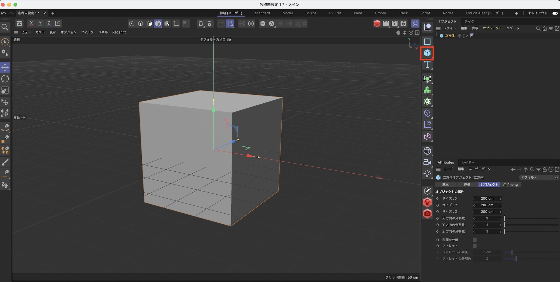
Task: Select the Text spline tool icon
Action: (427, 65)
